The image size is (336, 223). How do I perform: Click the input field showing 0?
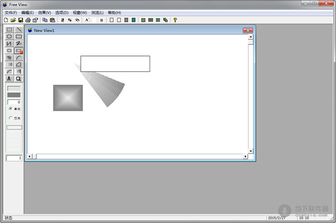tap(14, 102)
